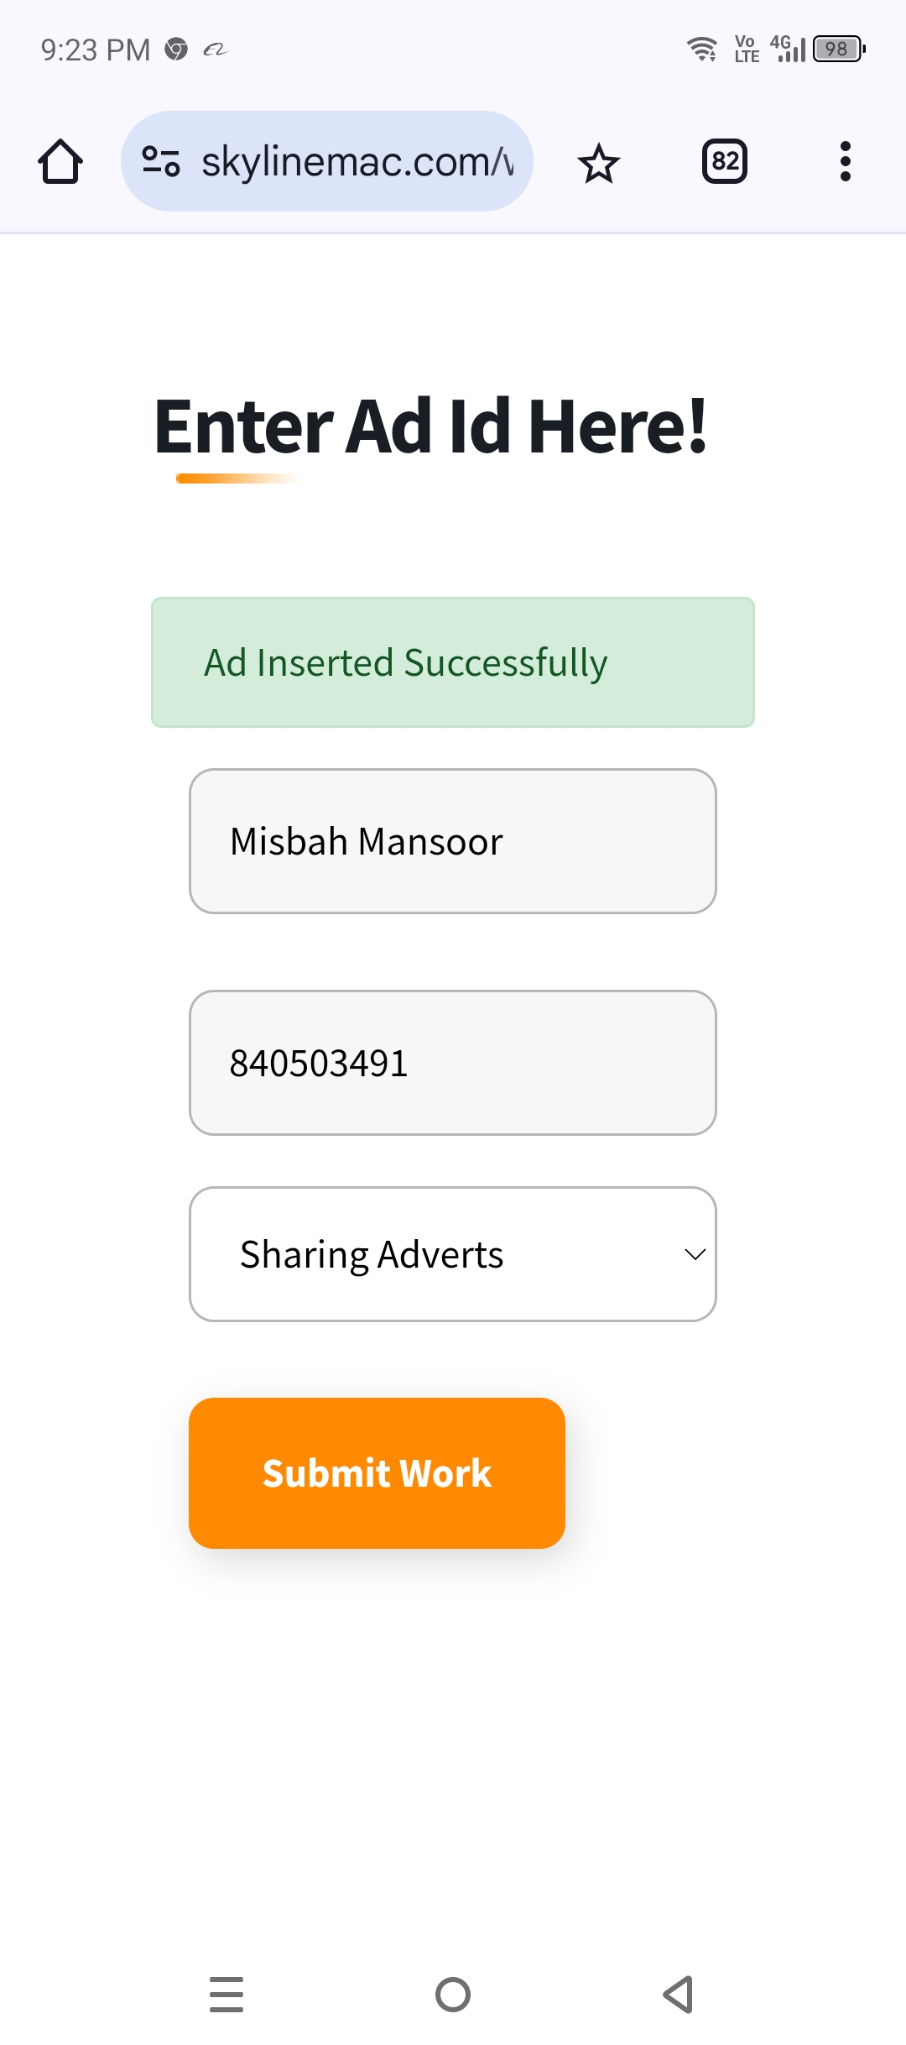Tap Android recent apps navigation icon
The width and height of the screenshot is (906, 2045).
coord(226,1995)
